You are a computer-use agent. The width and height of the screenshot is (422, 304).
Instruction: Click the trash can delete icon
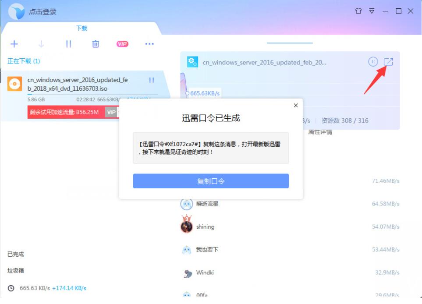tap(95, 44)
